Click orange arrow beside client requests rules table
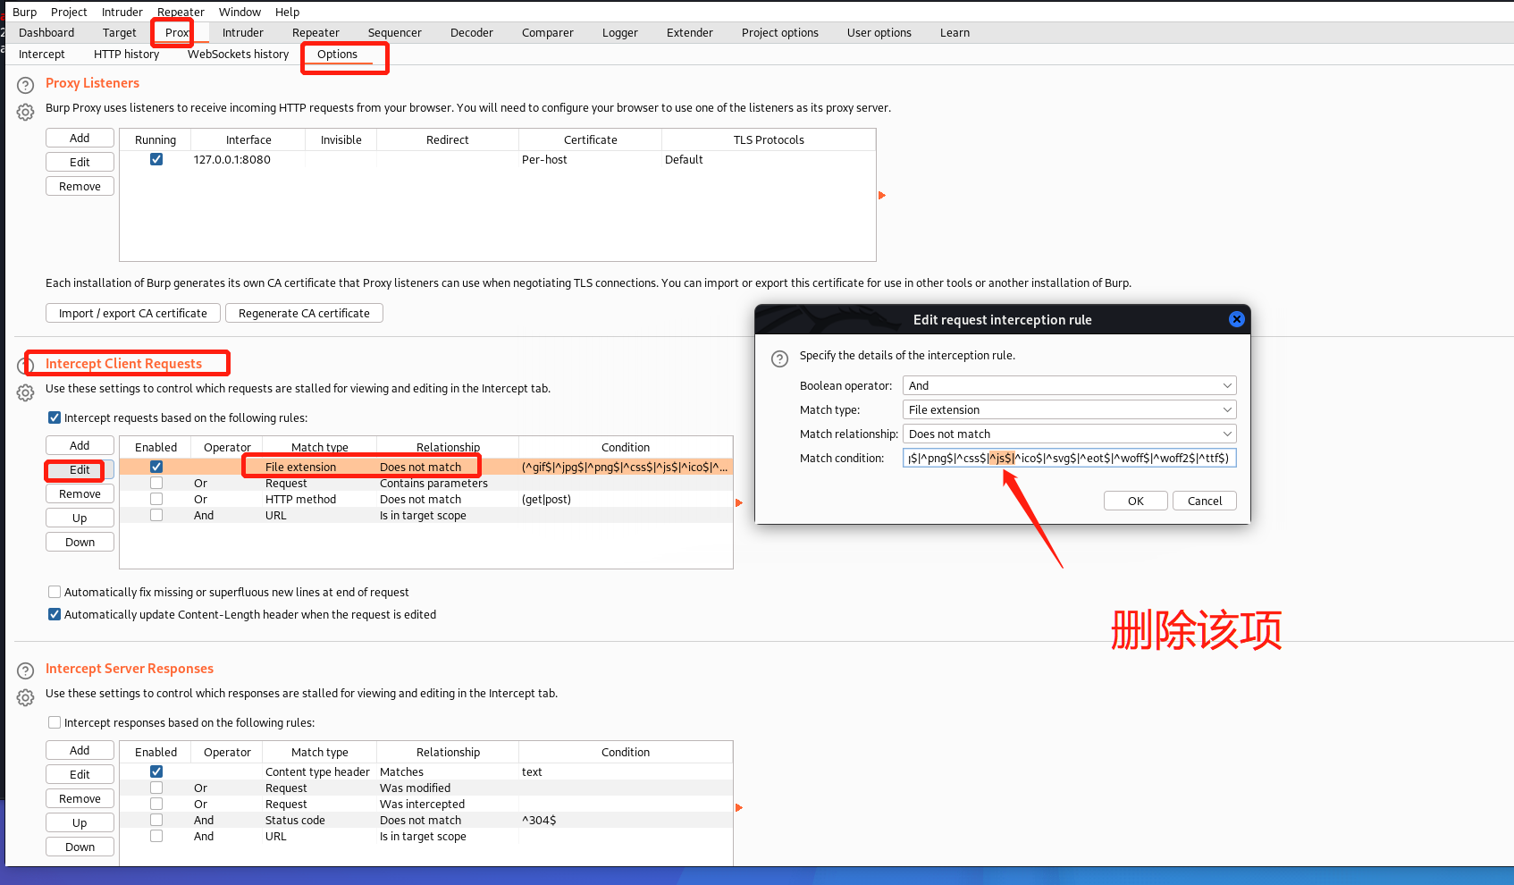Viewport: 1514px width, 885px height. coord(739,502)
